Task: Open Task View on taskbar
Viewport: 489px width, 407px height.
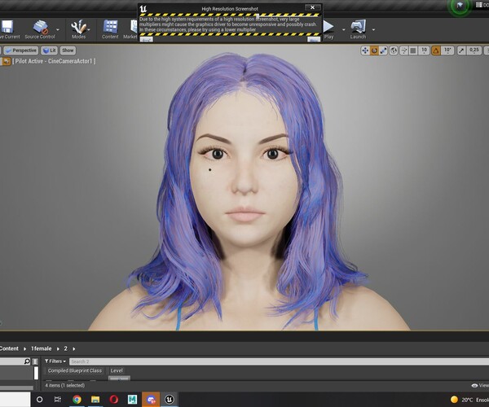Action: pos(58,399)
